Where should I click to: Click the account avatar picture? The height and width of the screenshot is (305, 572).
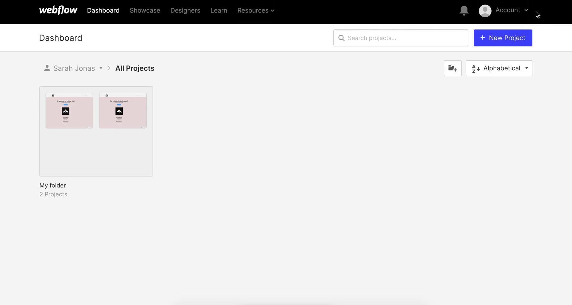click(x=485, y=11)
